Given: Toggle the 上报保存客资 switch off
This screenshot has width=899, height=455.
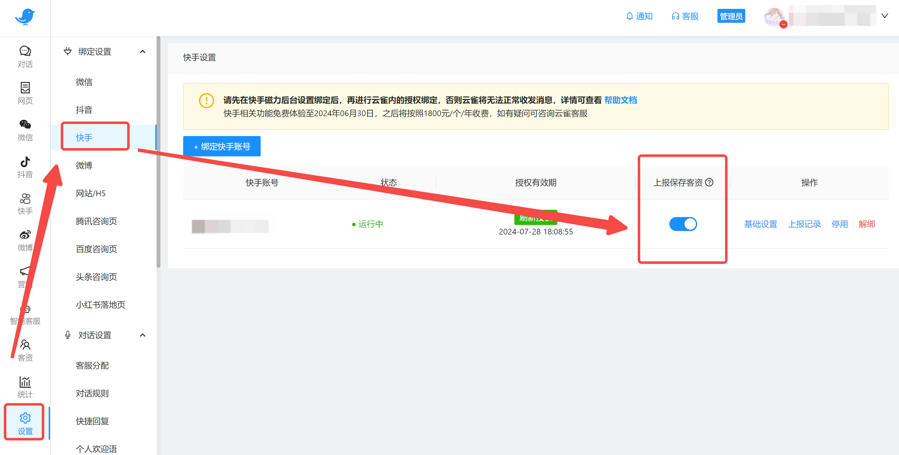Looking at the screenshot, I should click(x=683, y=224).
